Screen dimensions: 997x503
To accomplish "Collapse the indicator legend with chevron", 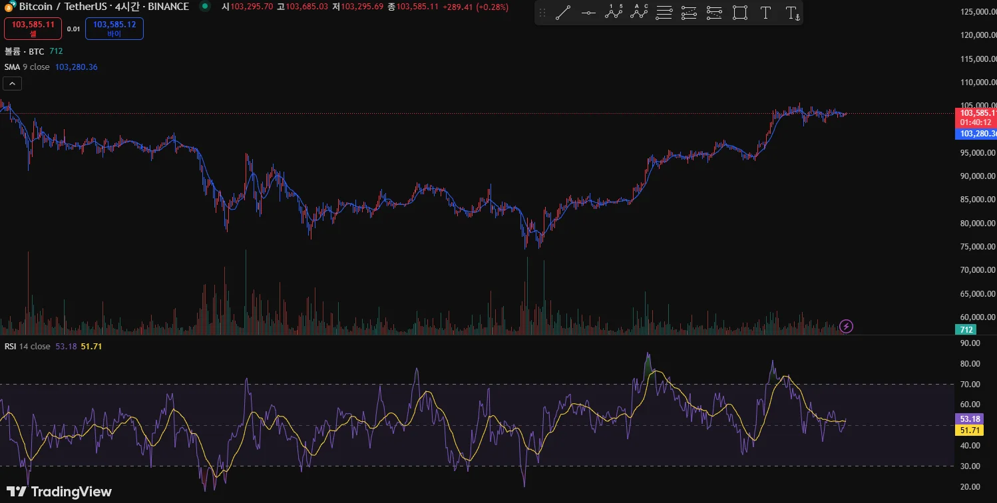I will [13, 83].
